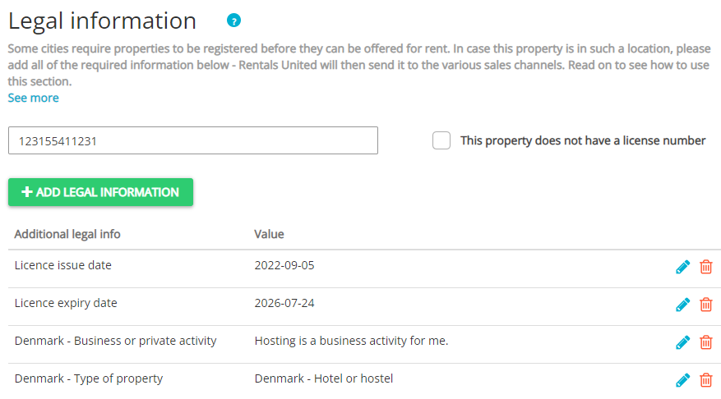
Task: Edit the Licence expiry date entry
Action: (682, 305)
